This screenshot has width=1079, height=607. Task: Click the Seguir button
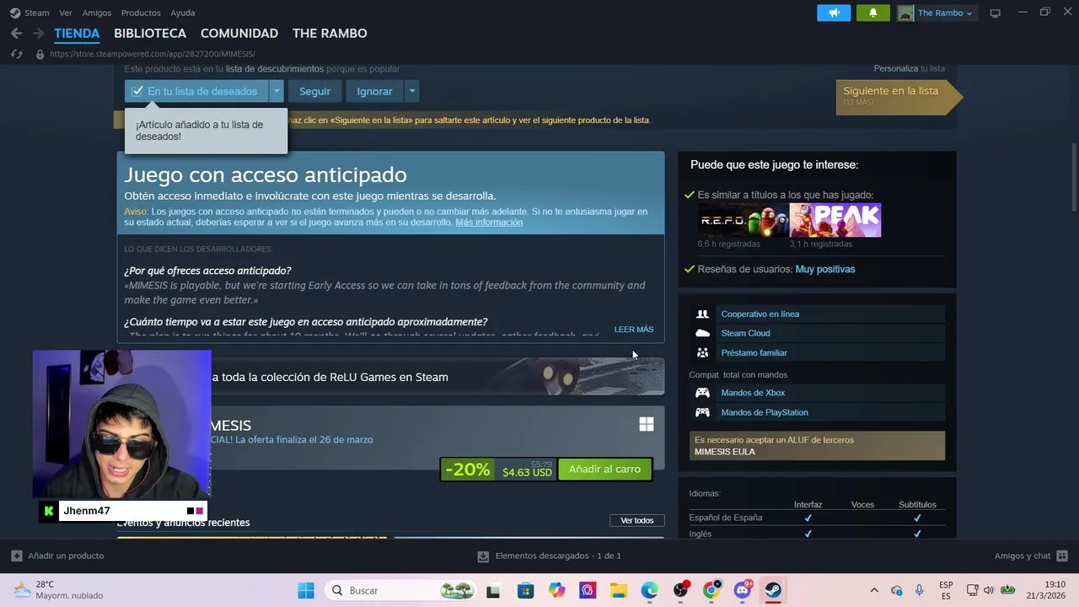point(314,91)
